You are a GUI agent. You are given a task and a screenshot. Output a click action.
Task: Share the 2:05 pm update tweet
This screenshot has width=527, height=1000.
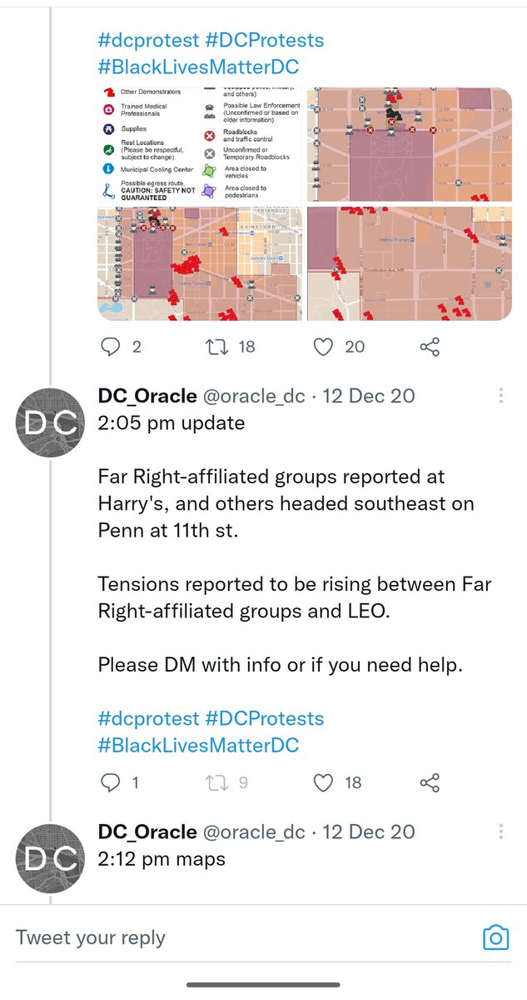[x=430, y=782]
